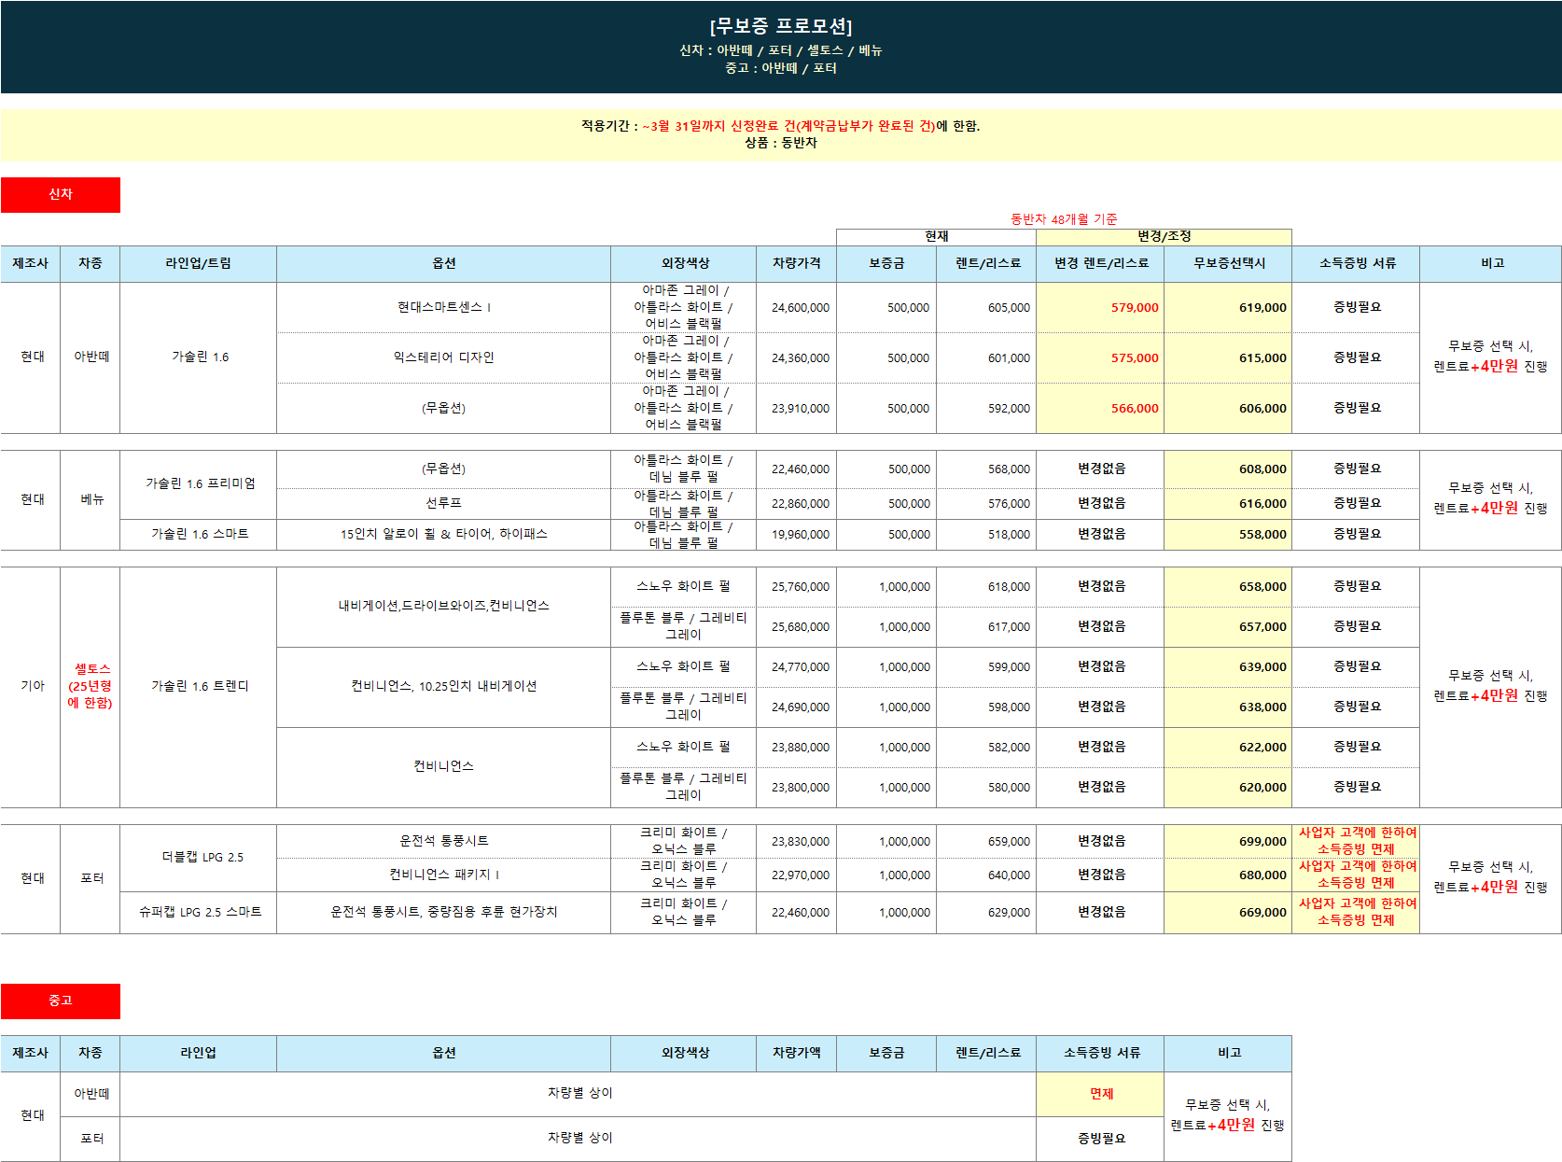Select the yellow 면제 cell for used 아반떼
This screenshot has width=1562, height=1162.
tap(1100, 1094)
